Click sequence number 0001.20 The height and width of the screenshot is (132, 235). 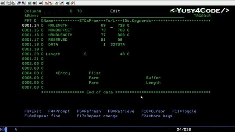tap(30, 54)
